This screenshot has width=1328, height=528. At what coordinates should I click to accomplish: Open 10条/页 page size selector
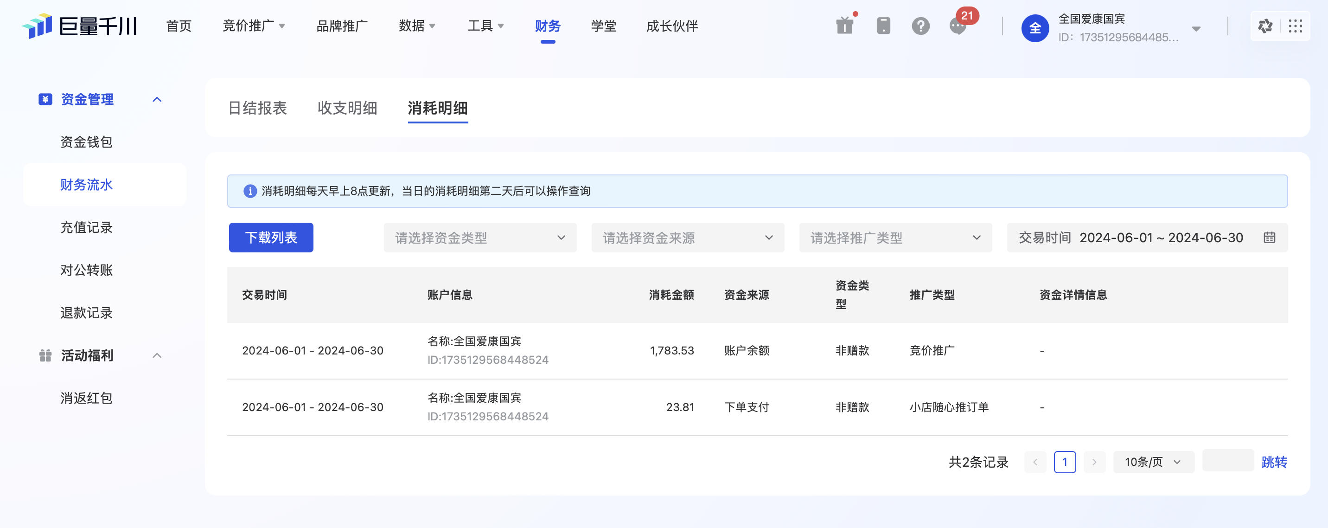click(x=1153, y=462)
